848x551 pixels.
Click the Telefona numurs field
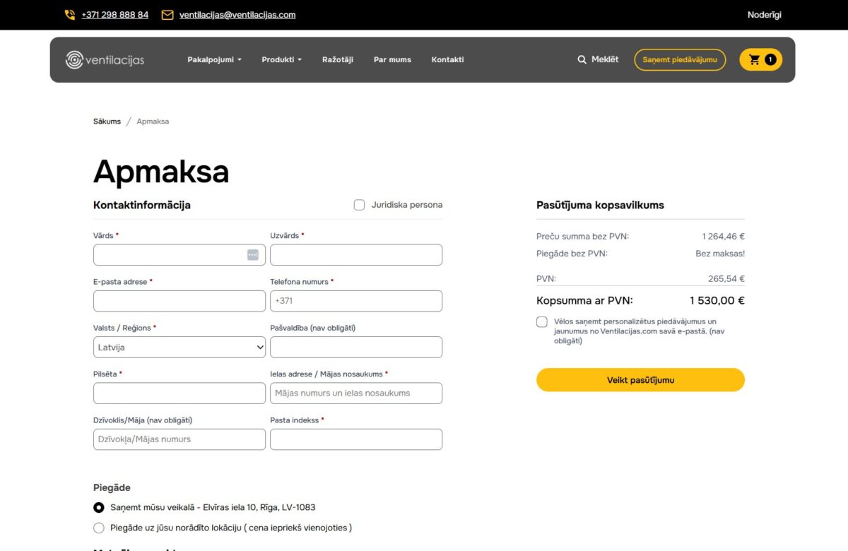(x=356, y=301)
